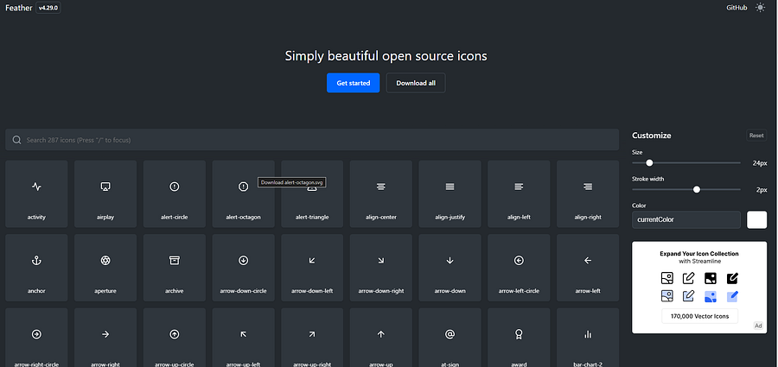Click the Download all button

point(416,83)
